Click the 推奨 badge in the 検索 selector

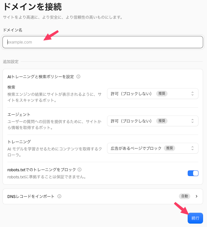[162, 94]
